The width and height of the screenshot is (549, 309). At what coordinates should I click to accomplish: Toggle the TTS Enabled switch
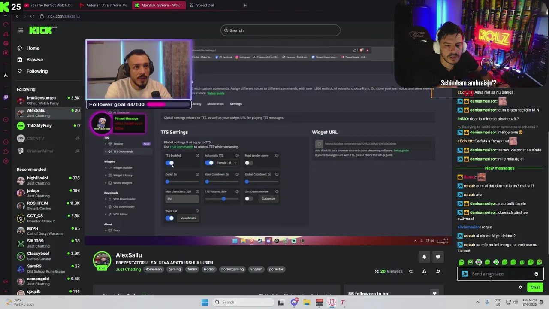[x=169, y=163]
